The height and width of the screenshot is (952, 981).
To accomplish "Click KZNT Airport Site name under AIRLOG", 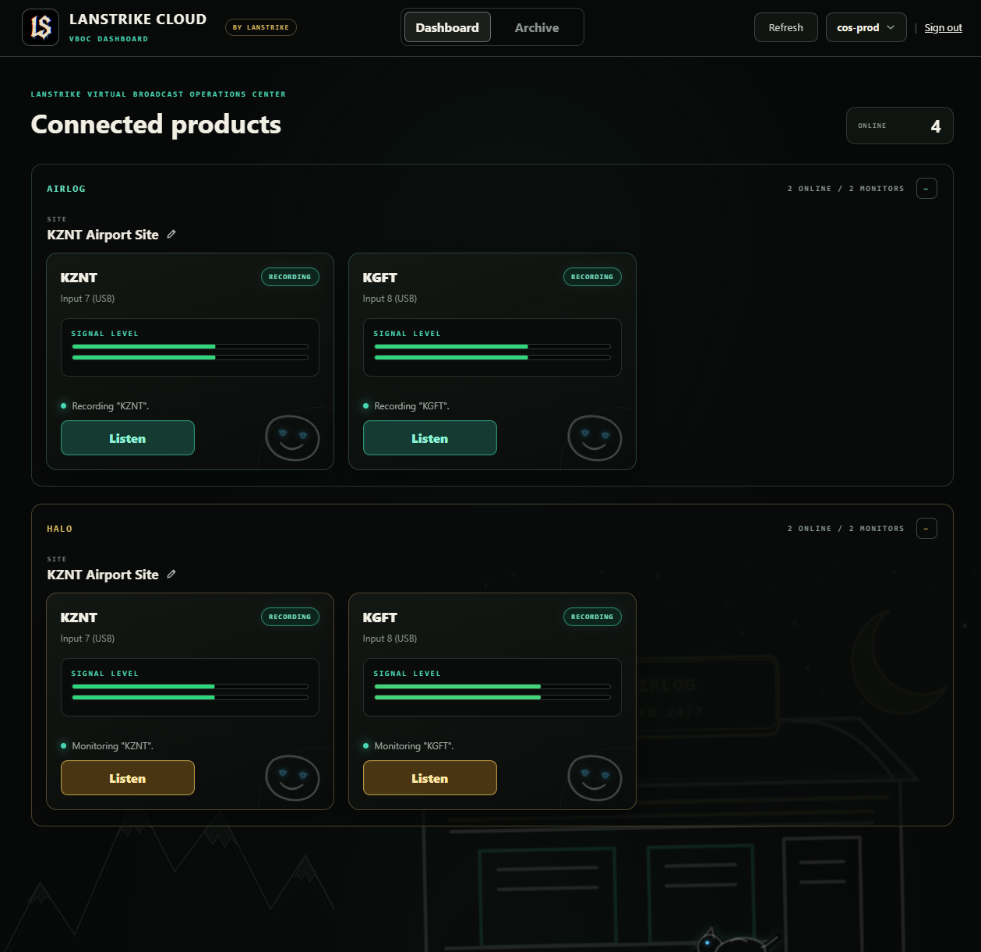I will [103, 235].
